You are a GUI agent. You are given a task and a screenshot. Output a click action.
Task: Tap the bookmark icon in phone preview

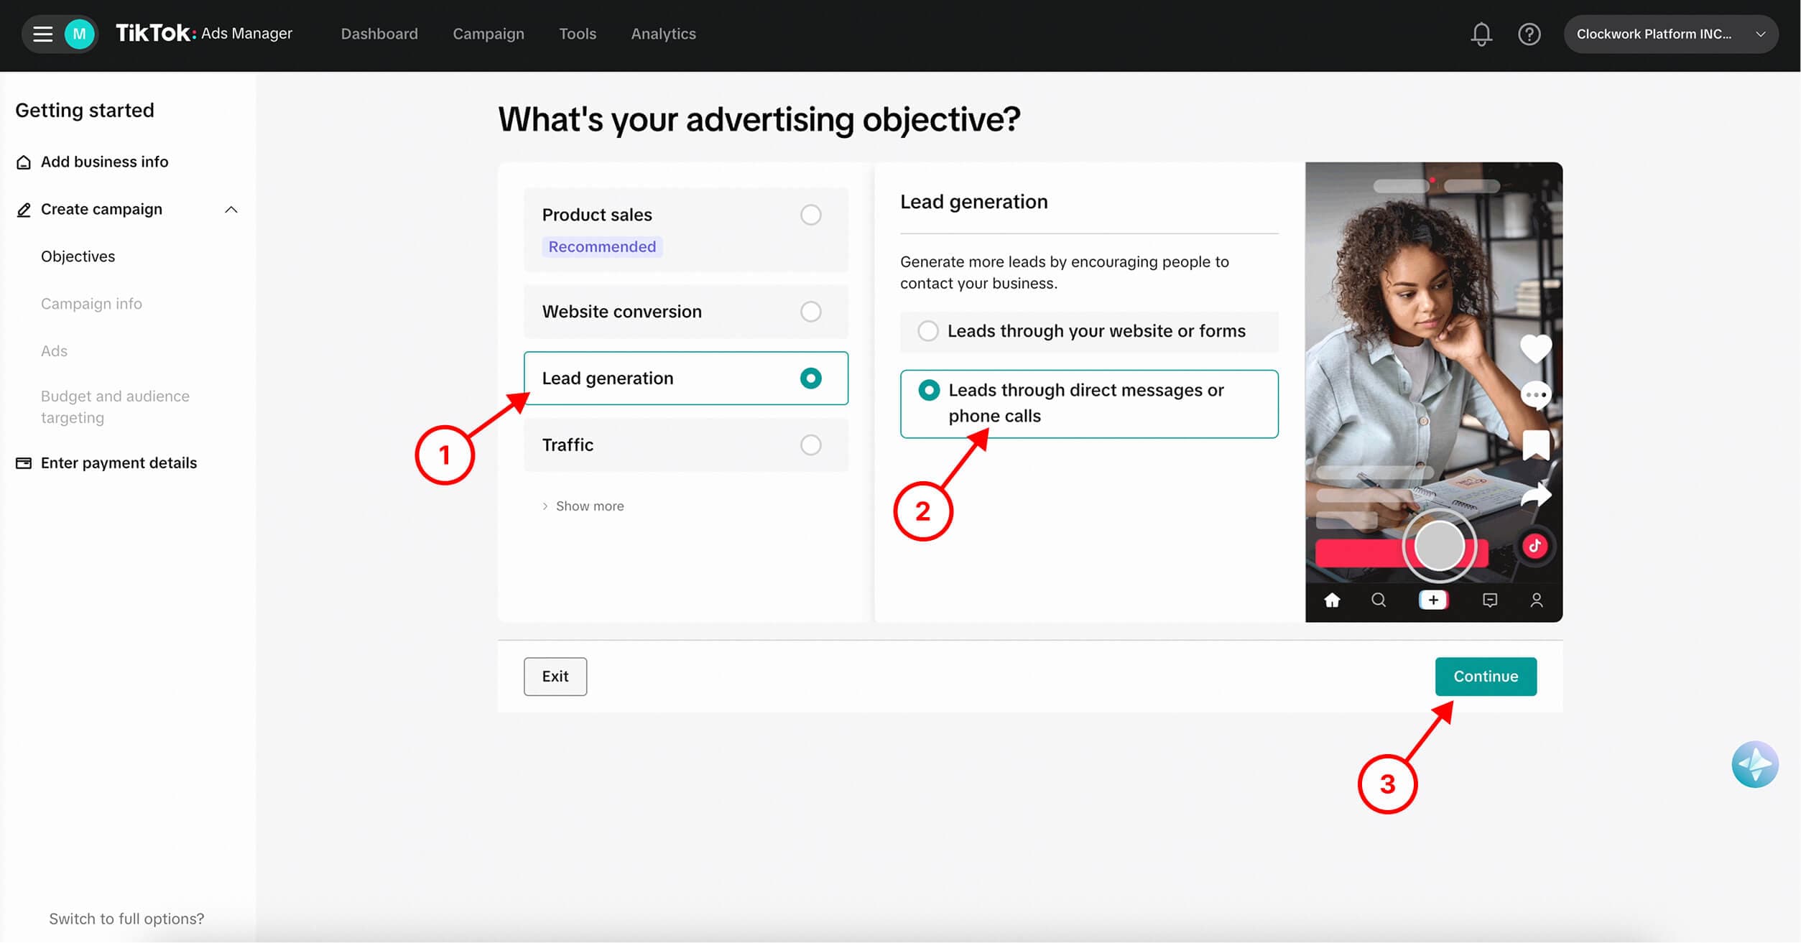(x=1536, y=445)
